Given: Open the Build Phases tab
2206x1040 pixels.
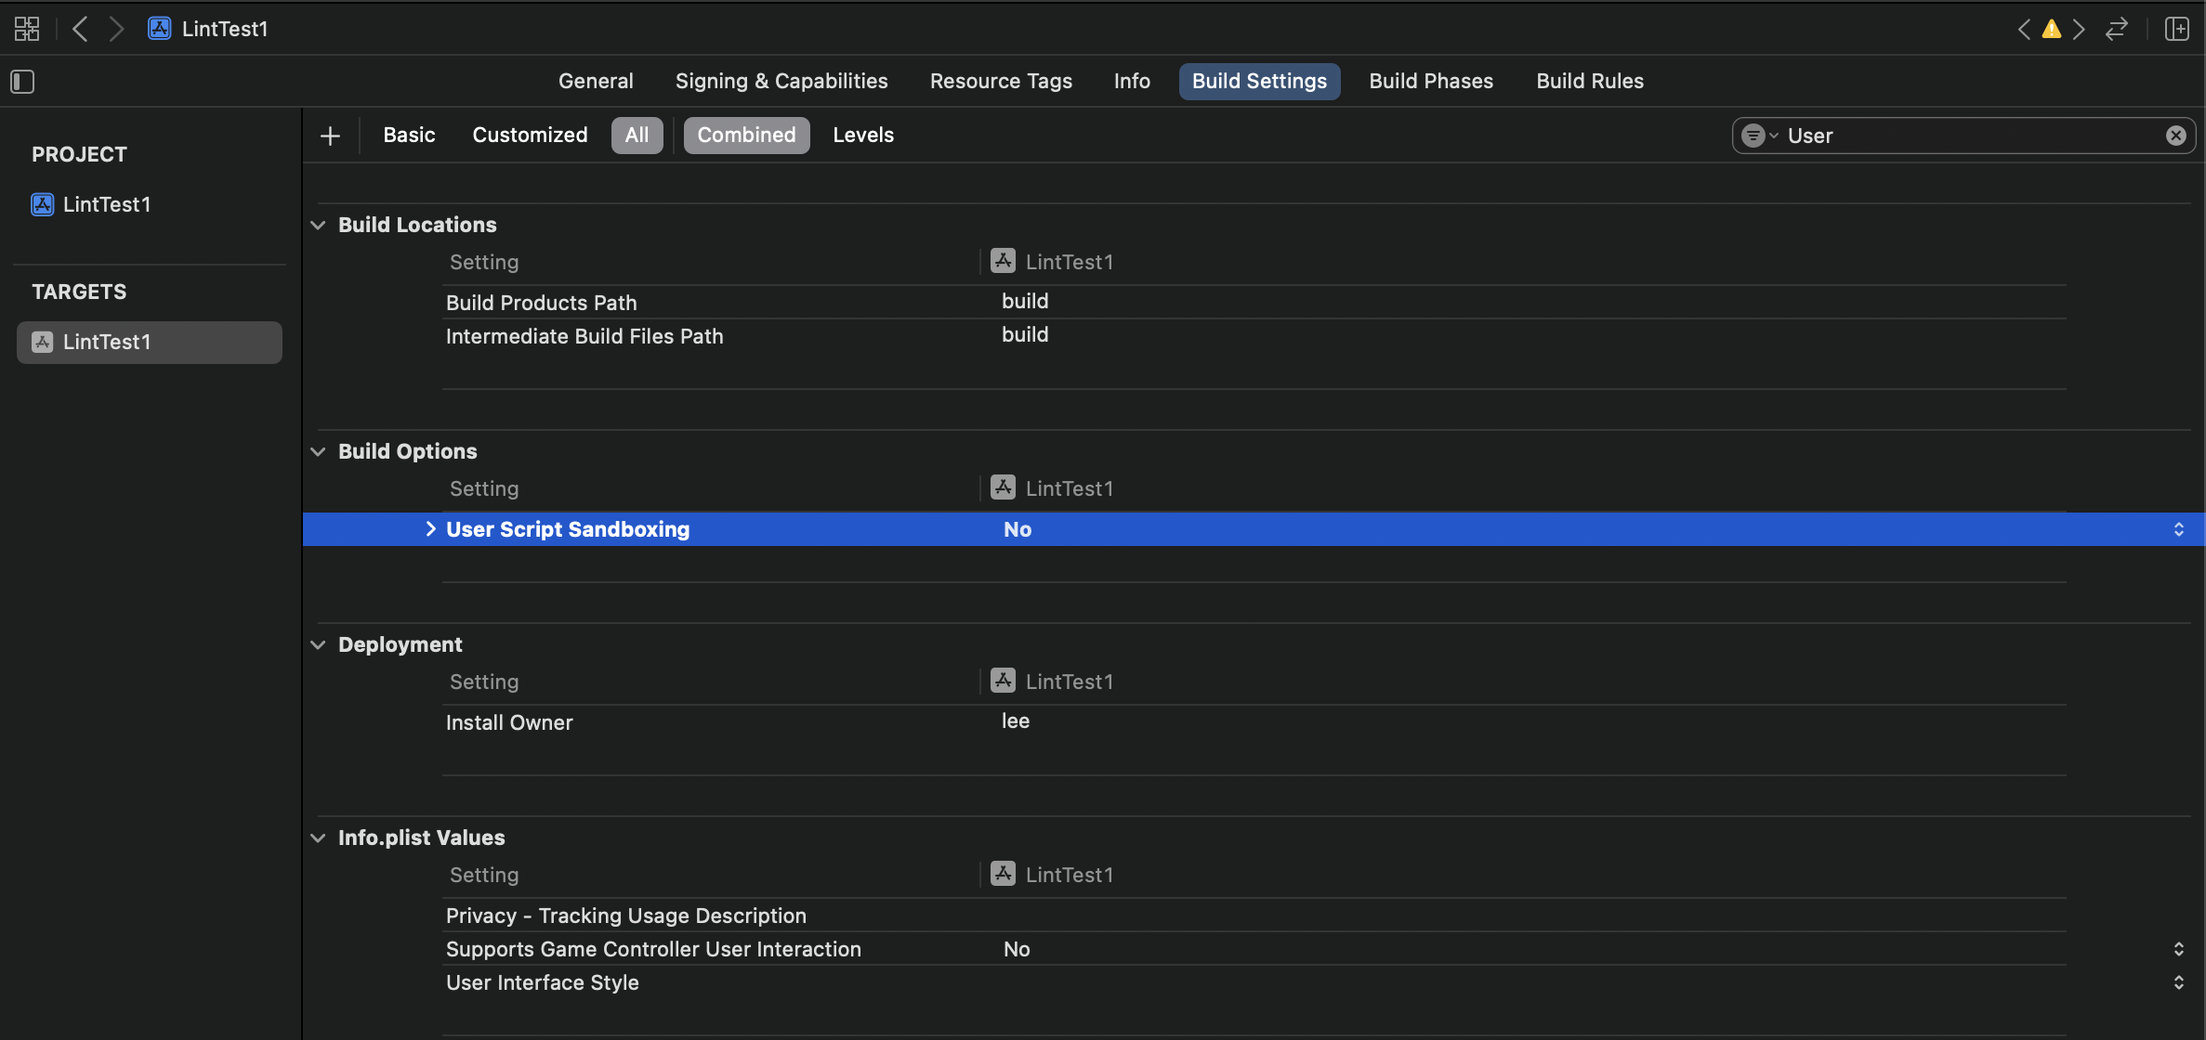Looking at the screenshot, I should (1431, 82).
